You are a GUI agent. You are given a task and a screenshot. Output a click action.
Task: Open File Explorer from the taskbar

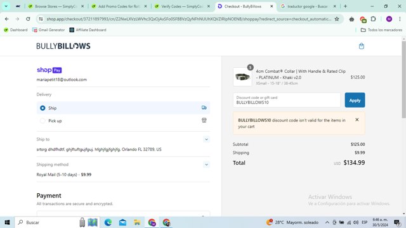[x=137, y=222]
